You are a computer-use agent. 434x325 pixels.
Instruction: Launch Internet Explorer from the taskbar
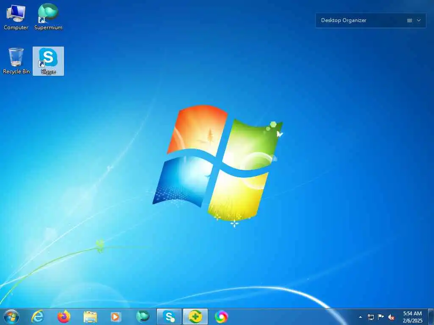point(38,317)
